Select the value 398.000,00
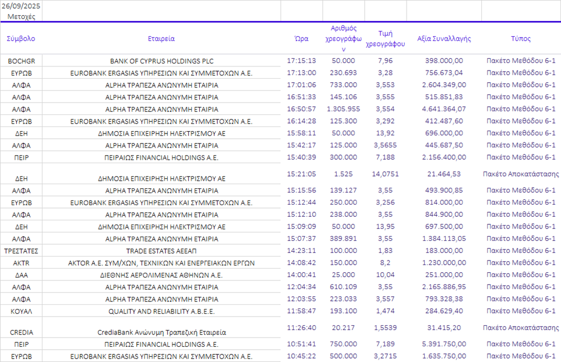 point(444,61)
